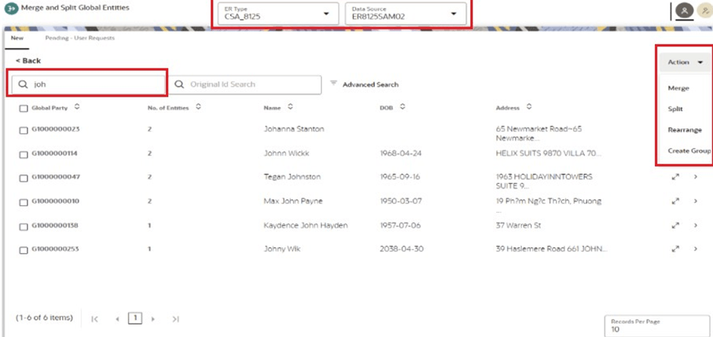Choose Merge from the Action menu
This screenshot has width=713, height=337.
[x=678, y=88]
